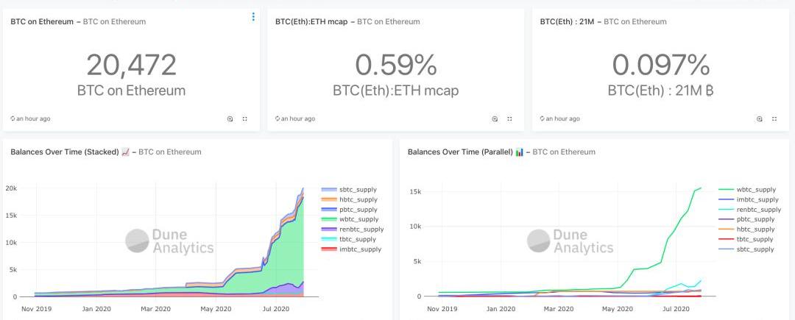Image resolution: width=795 pixels, height=320 pixels.
Task: Click the imbtc_supply red swatch in the stacked legend
Action: coord(329,249)
